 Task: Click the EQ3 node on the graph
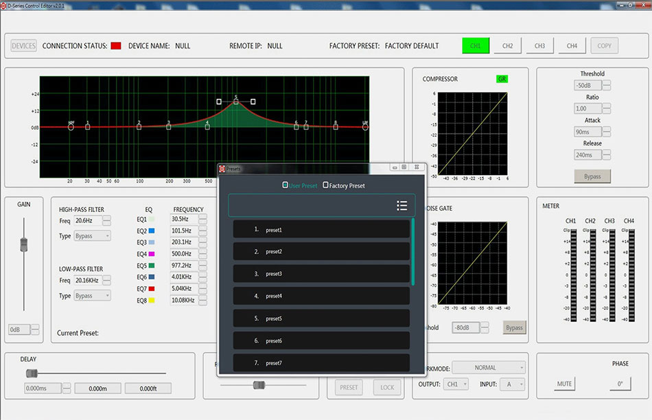(x=168, y=127)
